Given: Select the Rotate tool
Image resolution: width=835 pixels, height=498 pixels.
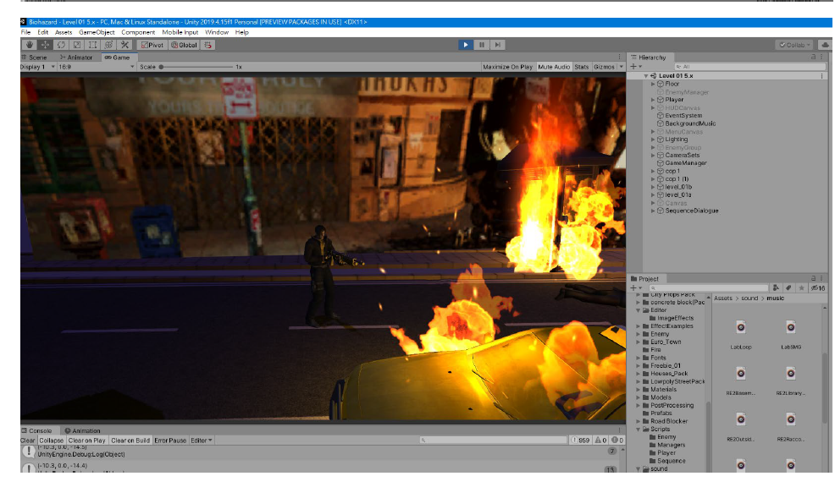Looking at the screenshot, I should [61, 45].
